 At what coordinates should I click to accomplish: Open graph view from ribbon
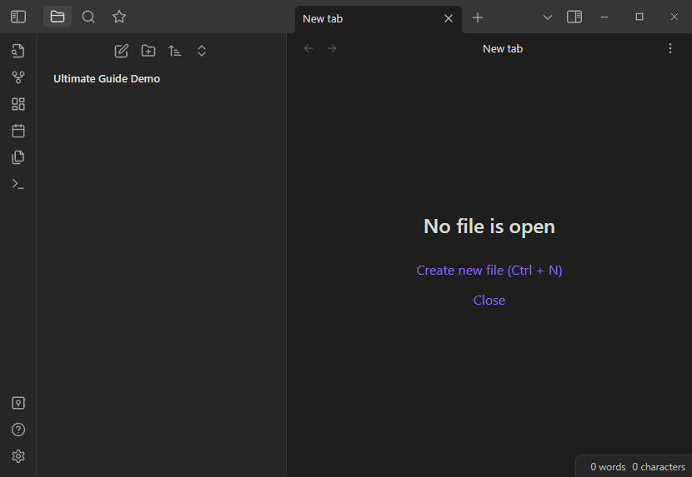coord(18,77)
